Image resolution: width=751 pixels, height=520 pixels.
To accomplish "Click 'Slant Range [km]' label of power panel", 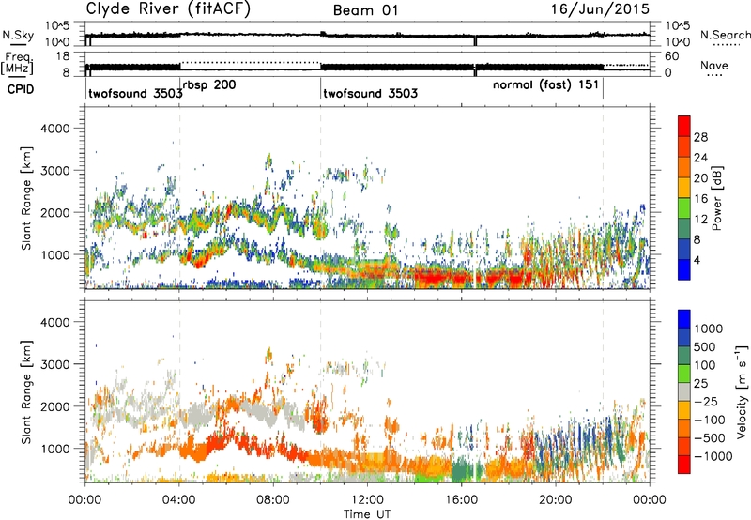I will tap(26, 198).
